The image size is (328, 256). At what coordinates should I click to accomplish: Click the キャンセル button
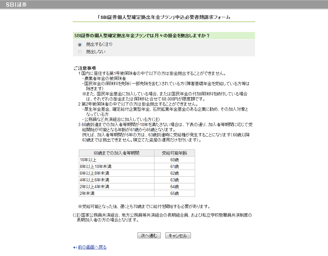pos(178,236)
